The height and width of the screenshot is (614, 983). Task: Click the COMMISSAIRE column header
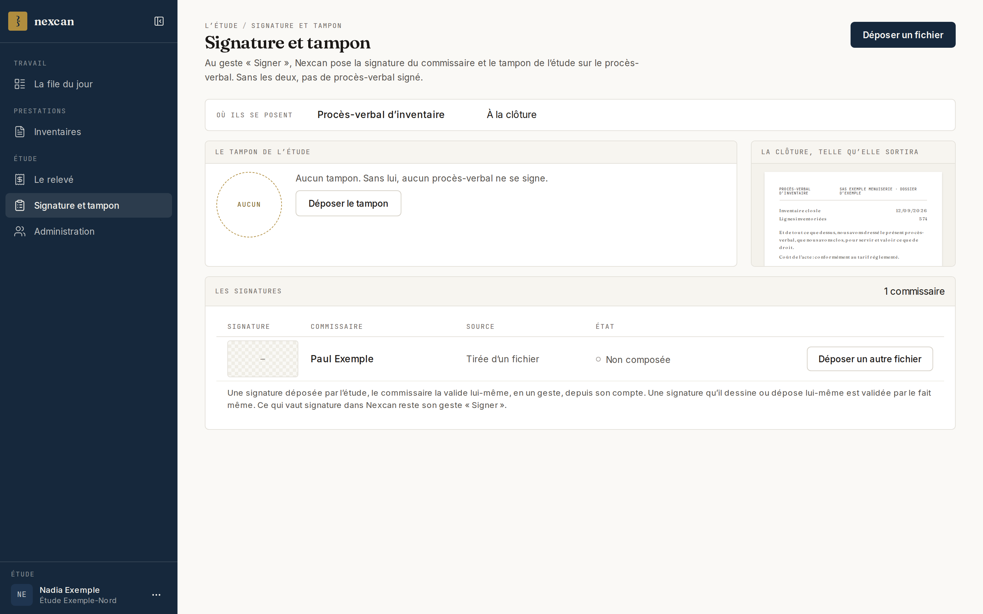[x=337, y=326]
